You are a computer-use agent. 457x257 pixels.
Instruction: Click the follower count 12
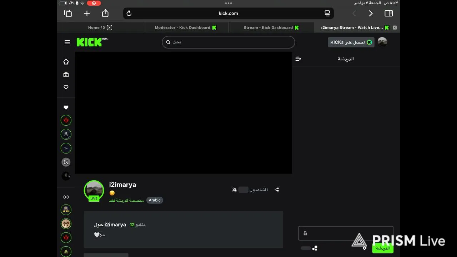(132, 225)
